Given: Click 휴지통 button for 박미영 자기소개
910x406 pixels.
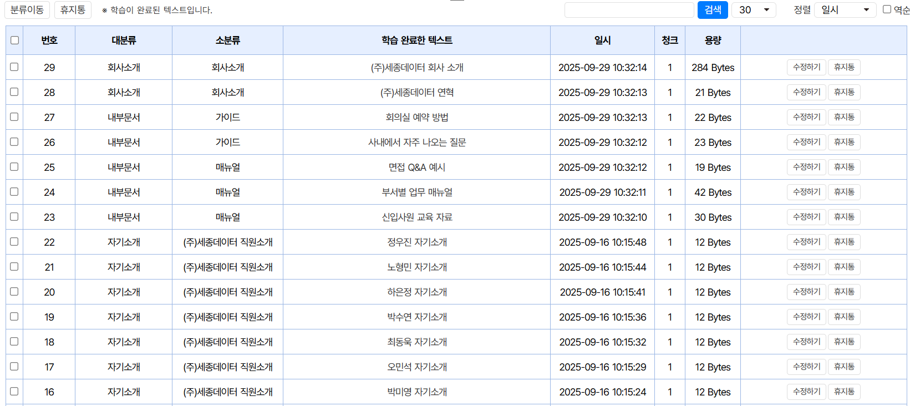Looking at the screenshot, I should point(844,392).
